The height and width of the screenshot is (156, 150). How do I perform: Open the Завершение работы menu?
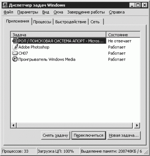(x=86, y=12)
